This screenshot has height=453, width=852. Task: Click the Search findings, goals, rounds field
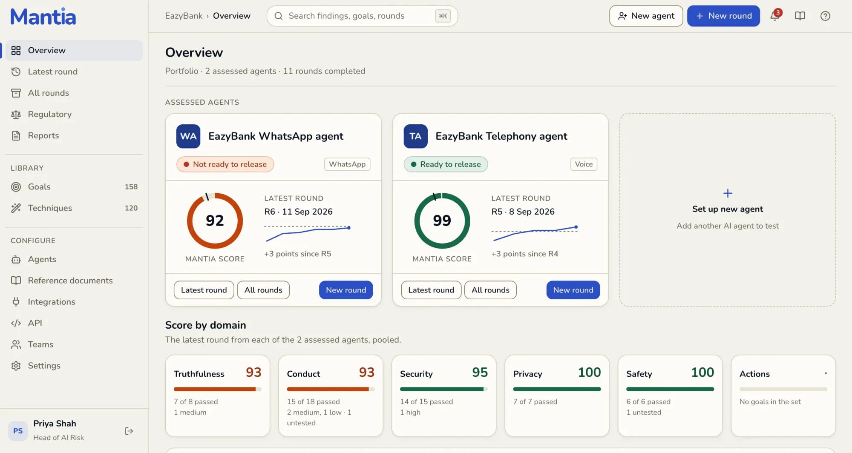(x=362, y=16)
